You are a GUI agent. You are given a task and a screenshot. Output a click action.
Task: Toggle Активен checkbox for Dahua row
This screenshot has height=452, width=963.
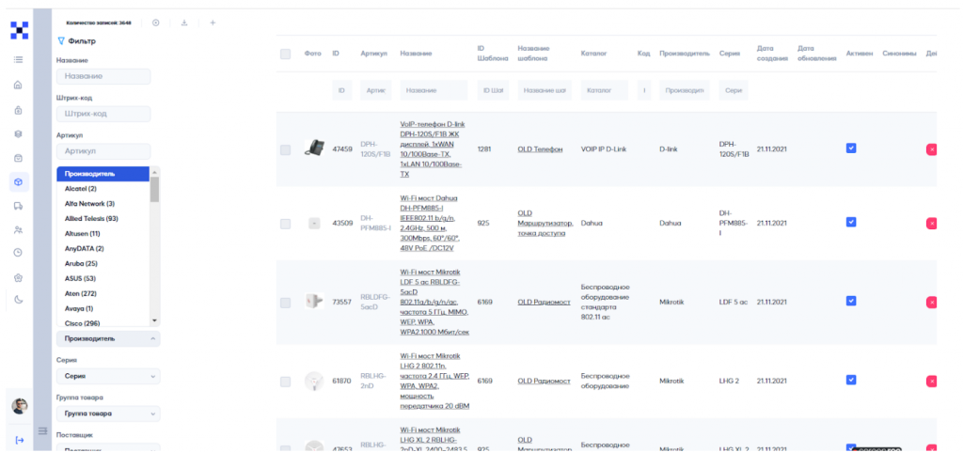(850, 222)
